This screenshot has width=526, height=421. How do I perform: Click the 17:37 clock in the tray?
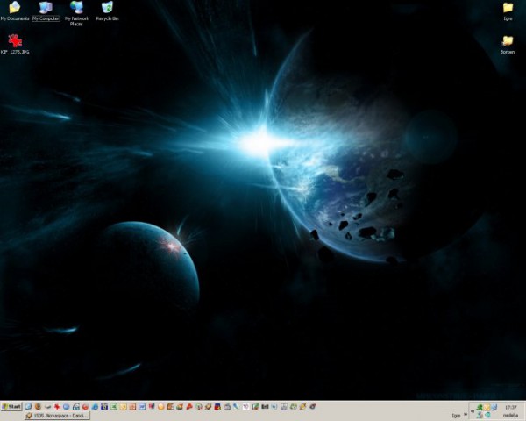[510, 407]
